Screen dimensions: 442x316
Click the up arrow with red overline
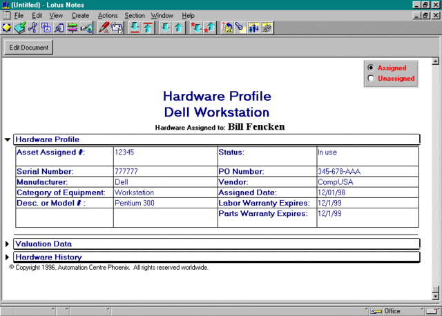tap(148, 28)
